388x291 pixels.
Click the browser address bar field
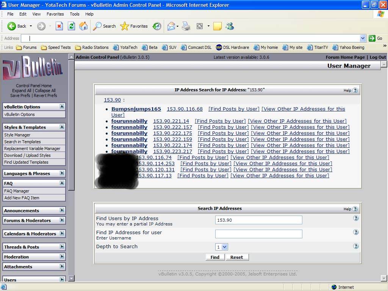point(191,38)
